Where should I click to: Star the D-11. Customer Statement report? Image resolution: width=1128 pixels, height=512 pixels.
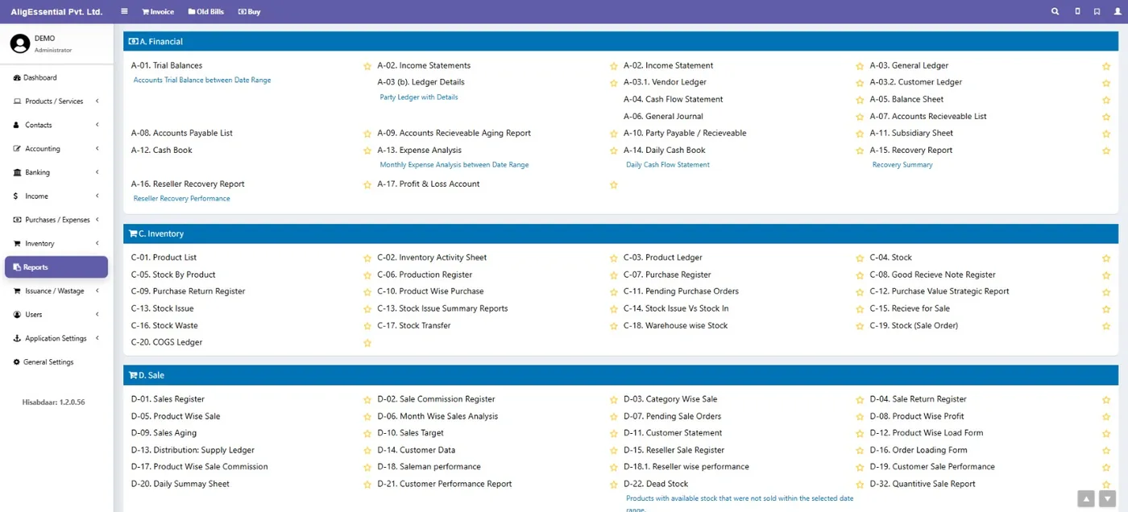point(860,434)
